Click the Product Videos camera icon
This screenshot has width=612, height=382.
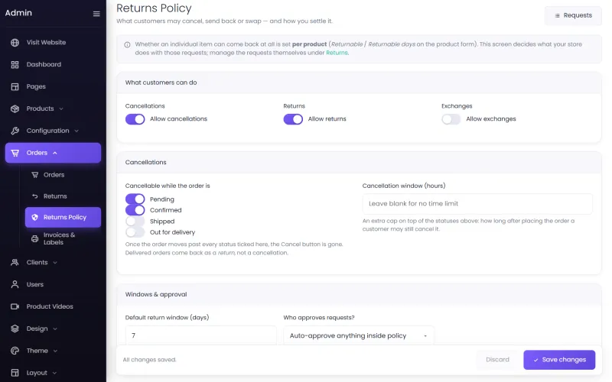tap(15, 306)
